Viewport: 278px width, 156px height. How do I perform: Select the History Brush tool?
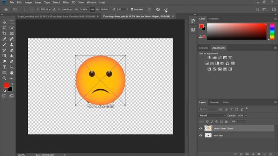pos(4,50)
